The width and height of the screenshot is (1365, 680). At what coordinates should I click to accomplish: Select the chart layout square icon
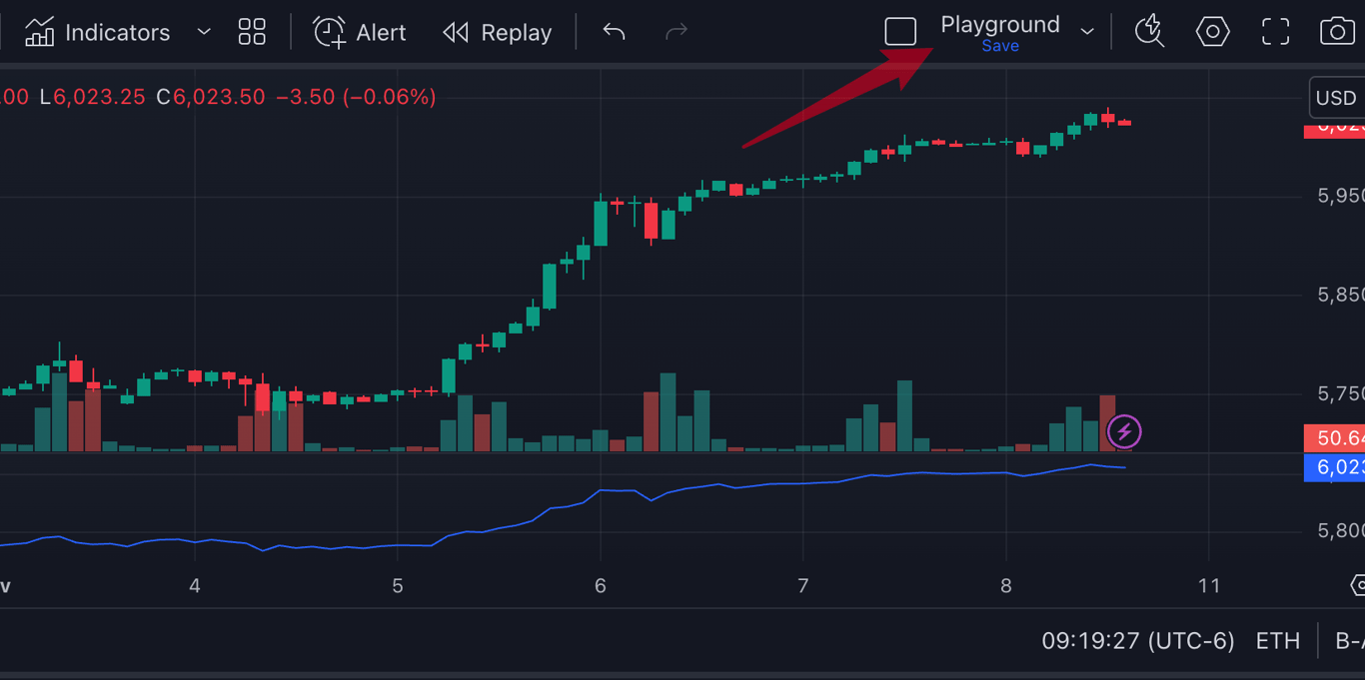tap(900, 32)
